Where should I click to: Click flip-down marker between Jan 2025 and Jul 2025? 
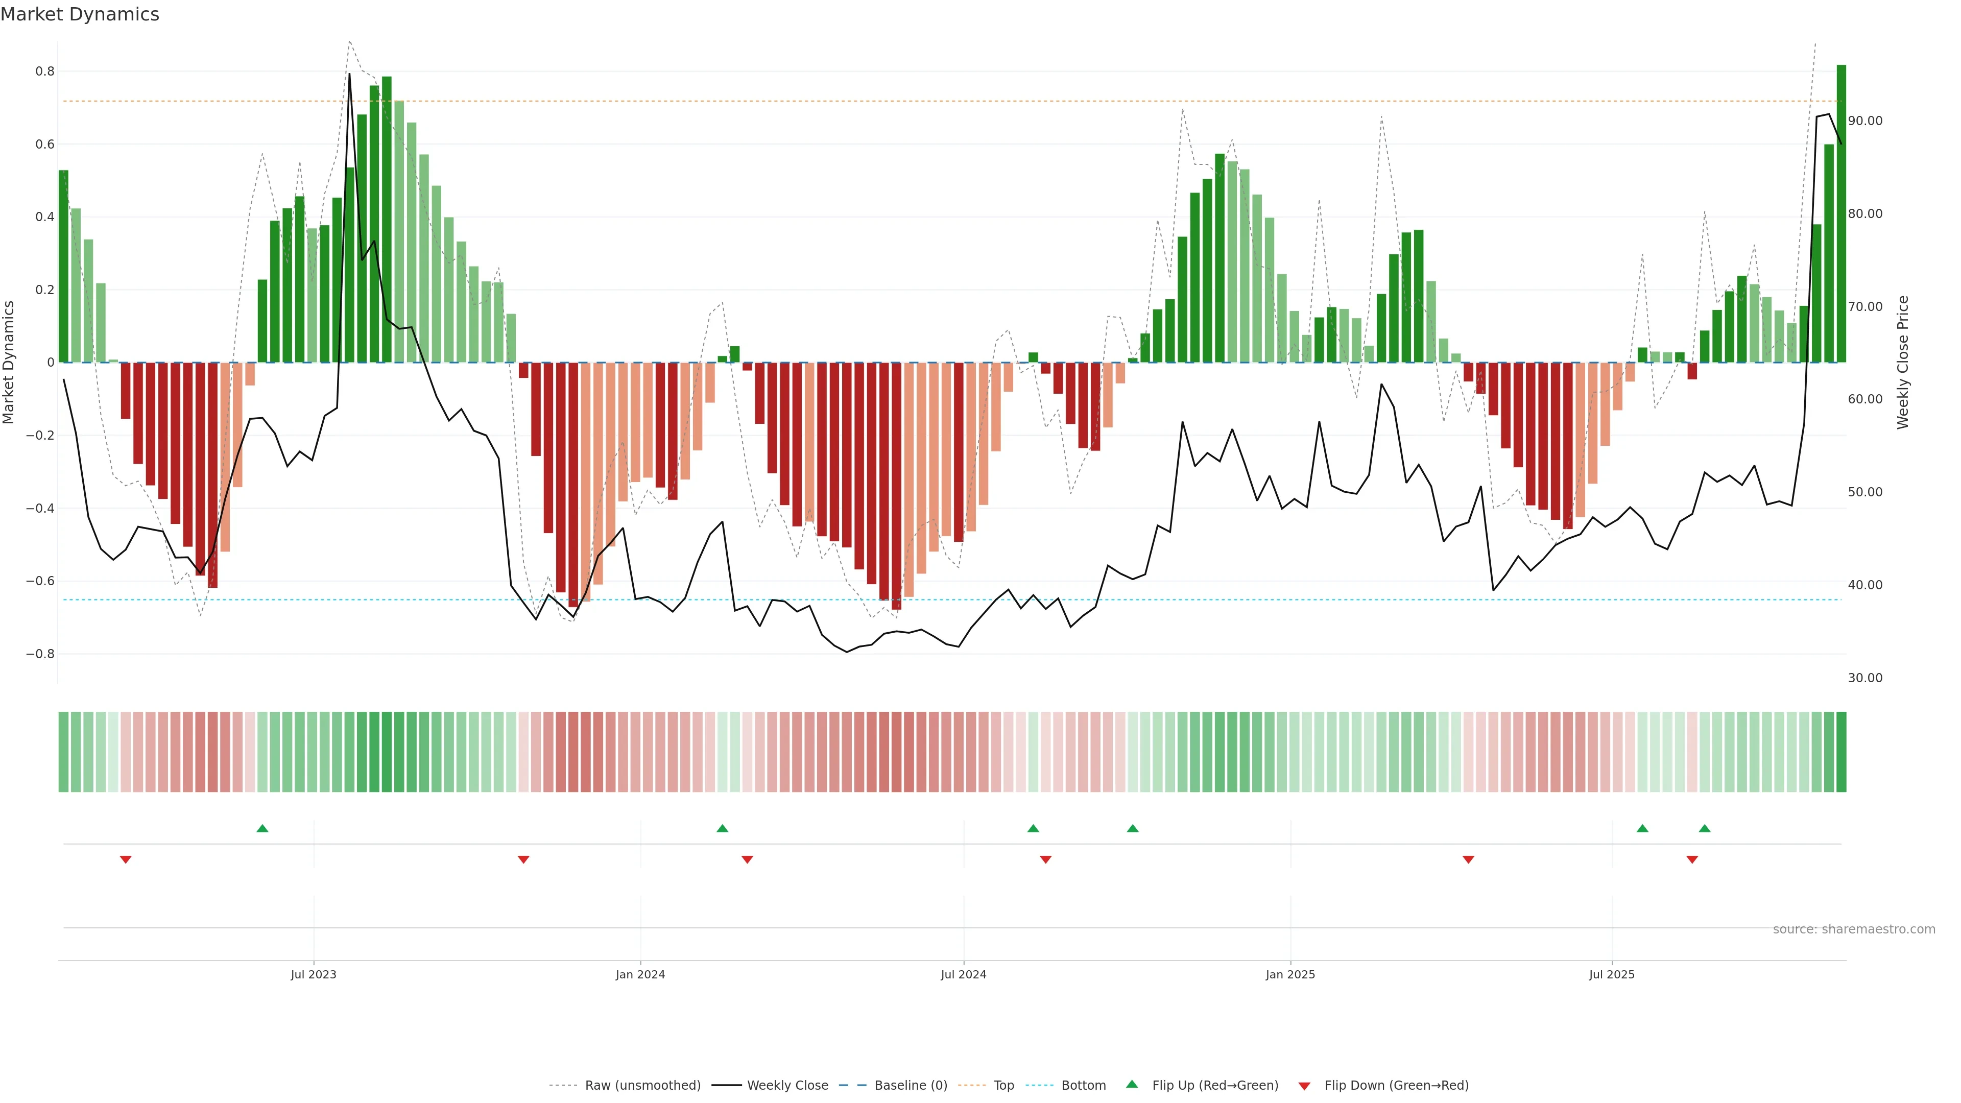(1469, 859)
